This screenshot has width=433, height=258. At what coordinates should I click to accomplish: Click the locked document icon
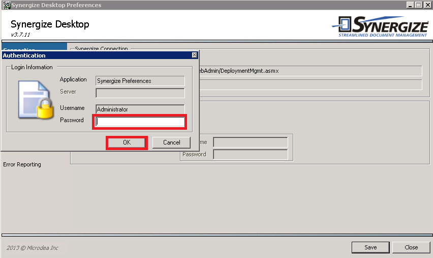pyautogui.click(x=36, y=100)
